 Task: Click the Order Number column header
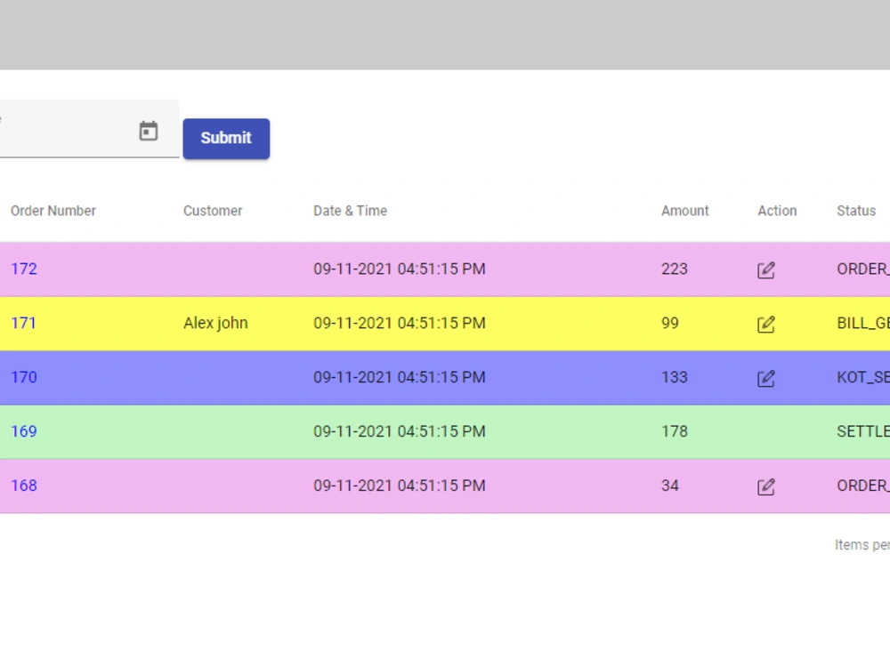click(x=53, y=211)
